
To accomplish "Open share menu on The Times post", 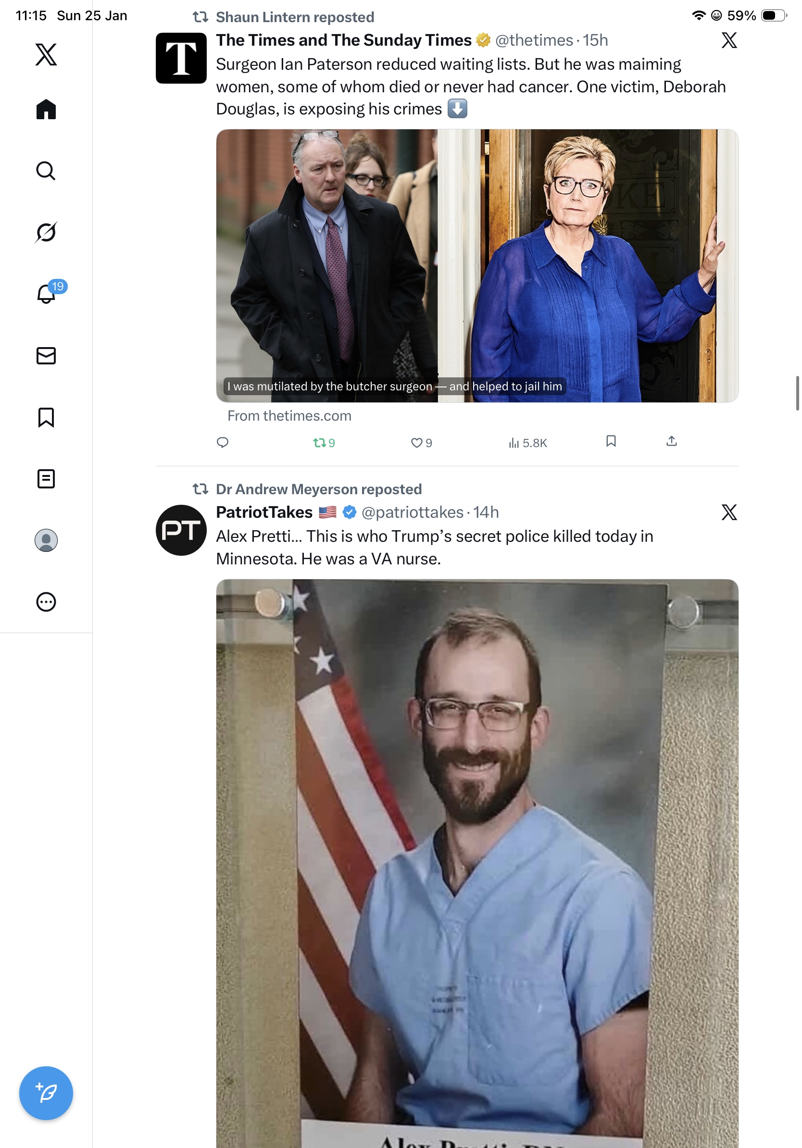I will pos(672,441).
